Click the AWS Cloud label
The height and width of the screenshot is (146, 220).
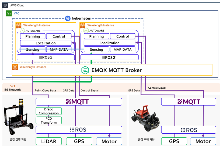click(17, 5)
